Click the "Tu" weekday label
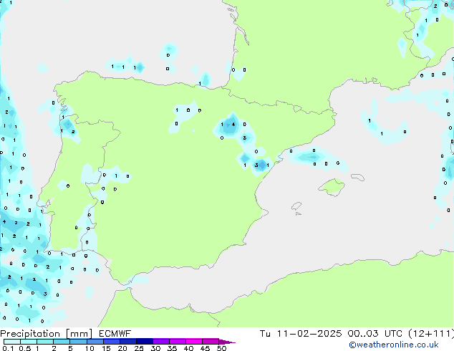The width and height of the screenshot is (454, 351). pyautogui.click(x=265, y=334)
